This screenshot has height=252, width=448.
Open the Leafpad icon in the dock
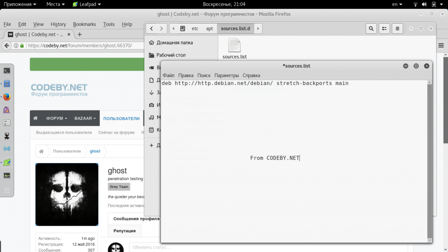pyautogui.click(x=7, y=162)
